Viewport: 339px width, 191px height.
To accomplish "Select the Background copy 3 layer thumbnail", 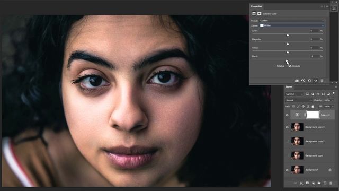I will [297, 127].
